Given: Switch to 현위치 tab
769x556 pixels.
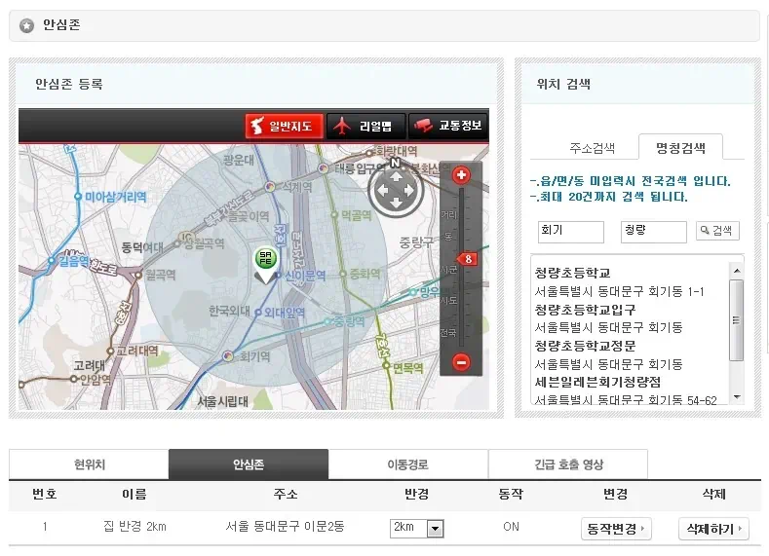Looking at the screenshot, I should (x=90, y=464).
